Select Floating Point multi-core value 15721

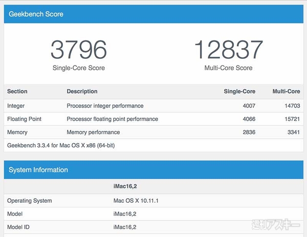point(292,119)
